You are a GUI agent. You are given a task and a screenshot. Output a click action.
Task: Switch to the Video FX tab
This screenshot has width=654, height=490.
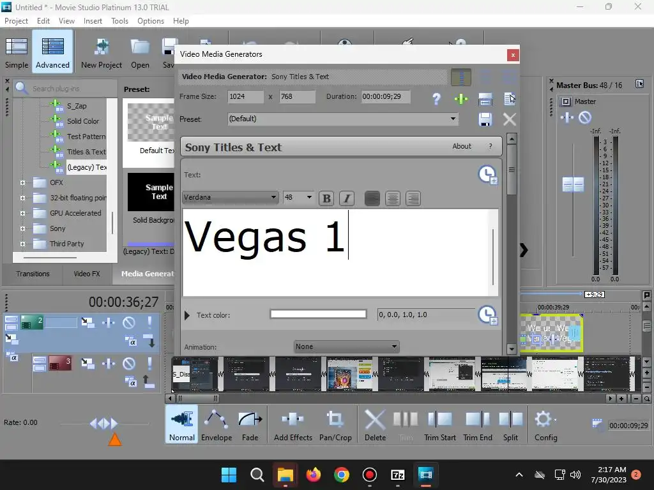coord(87,274)
